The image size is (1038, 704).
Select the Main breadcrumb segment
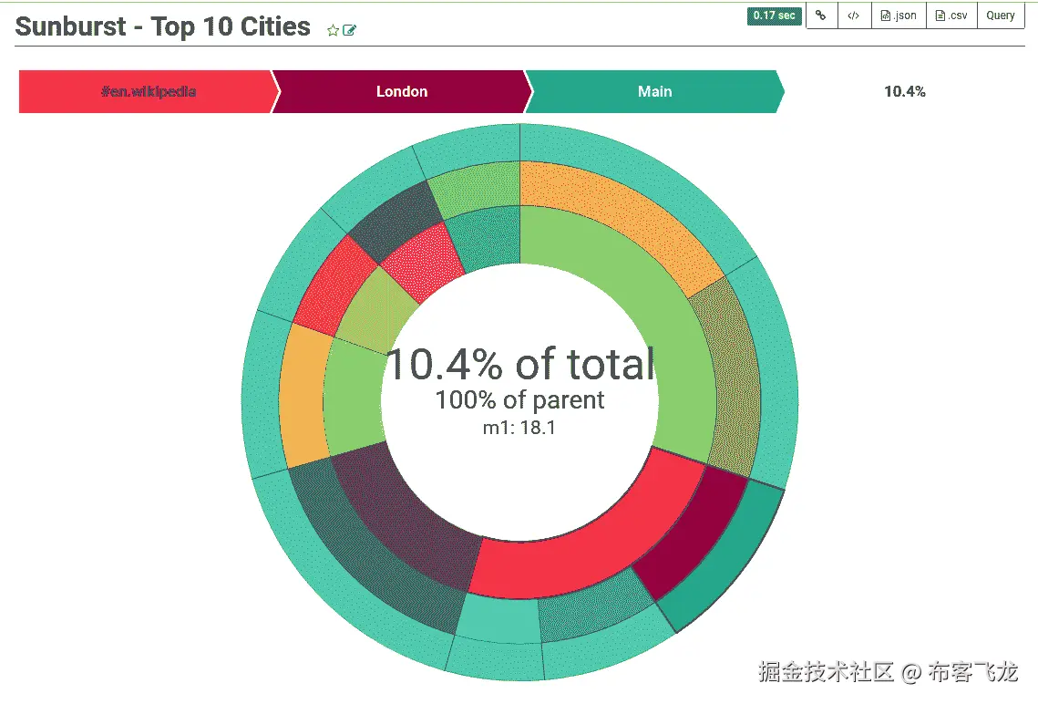click(654, 91)
